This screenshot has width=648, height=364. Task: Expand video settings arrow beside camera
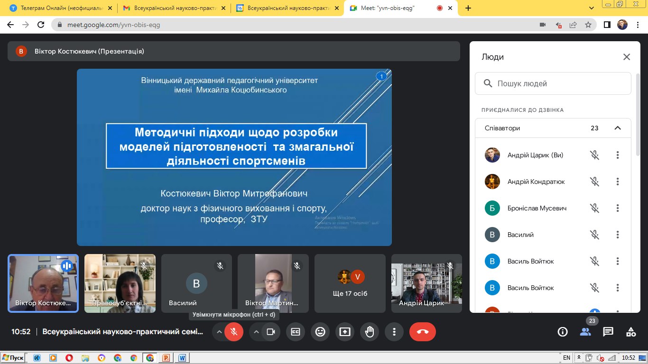point(257,332)
